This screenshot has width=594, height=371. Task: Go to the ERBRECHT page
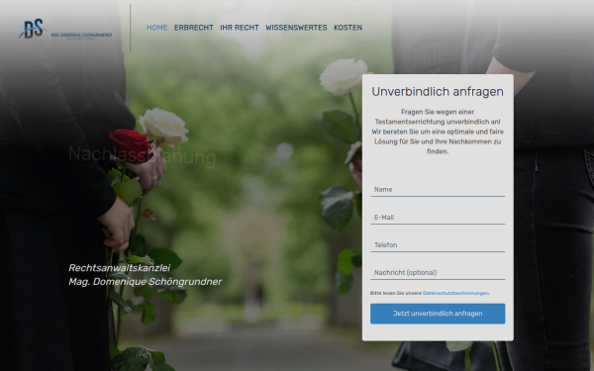[x=194, y=28]
